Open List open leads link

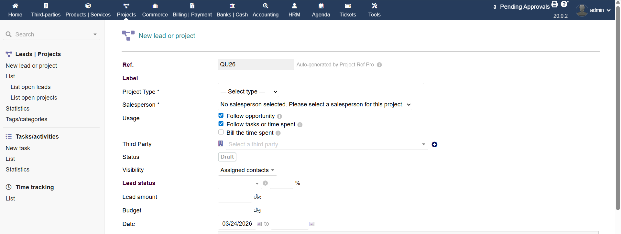31,87
